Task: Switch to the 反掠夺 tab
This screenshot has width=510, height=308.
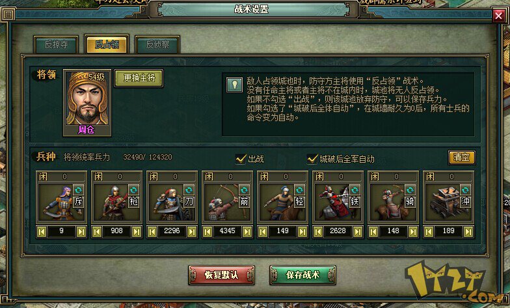Action: click(x=56, y=44)
